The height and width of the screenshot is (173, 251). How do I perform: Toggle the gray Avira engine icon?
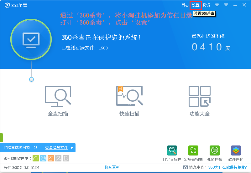click(58, 158)
